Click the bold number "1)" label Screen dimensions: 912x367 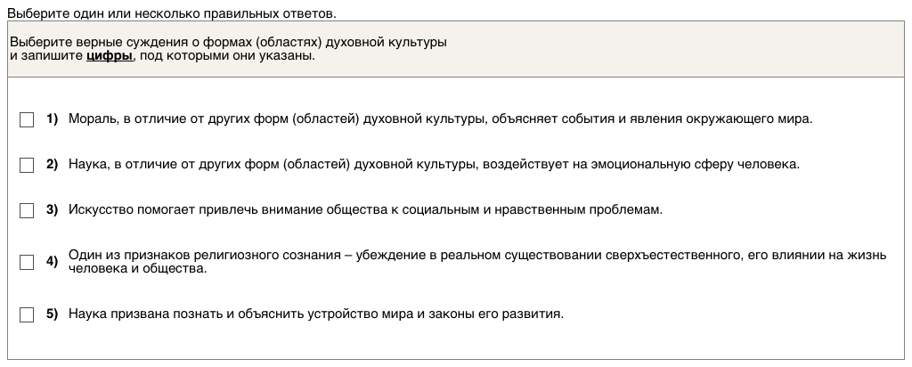(52, 119)
